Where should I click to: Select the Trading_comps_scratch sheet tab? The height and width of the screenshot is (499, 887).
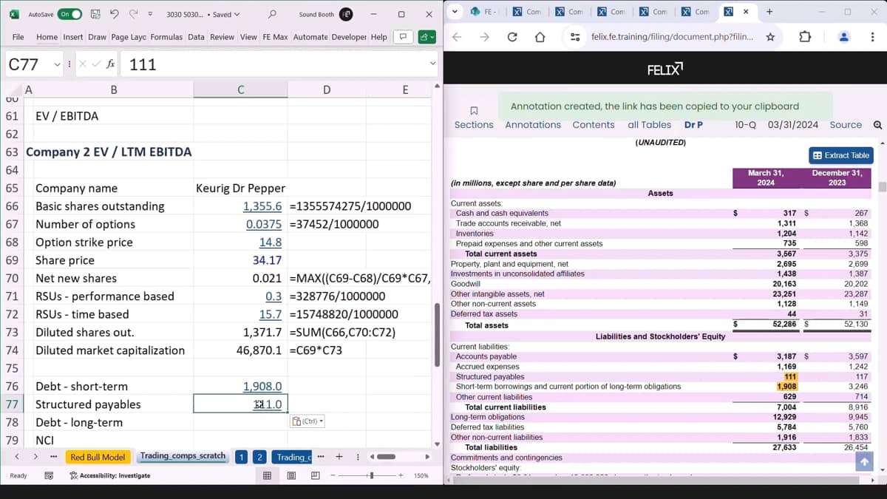pos(183,456)
